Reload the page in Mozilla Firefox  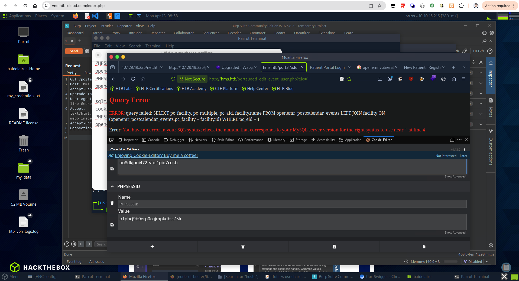(x=133, y=79)
